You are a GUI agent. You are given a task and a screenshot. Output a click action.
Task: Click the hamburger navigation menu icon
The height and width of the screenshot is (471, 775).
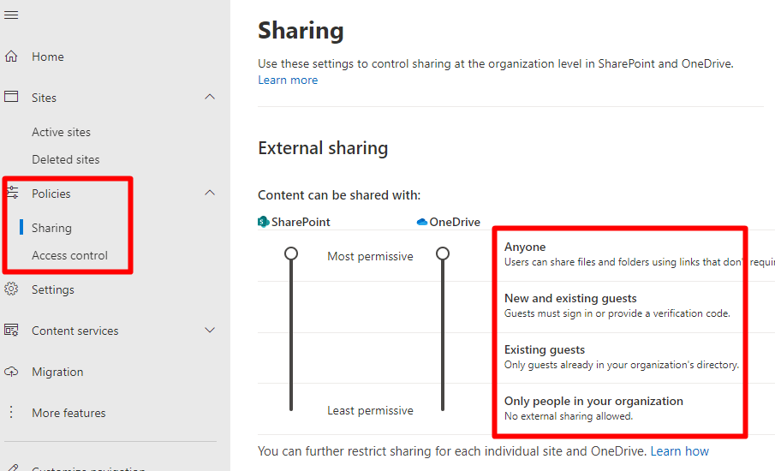click(11, 15)
